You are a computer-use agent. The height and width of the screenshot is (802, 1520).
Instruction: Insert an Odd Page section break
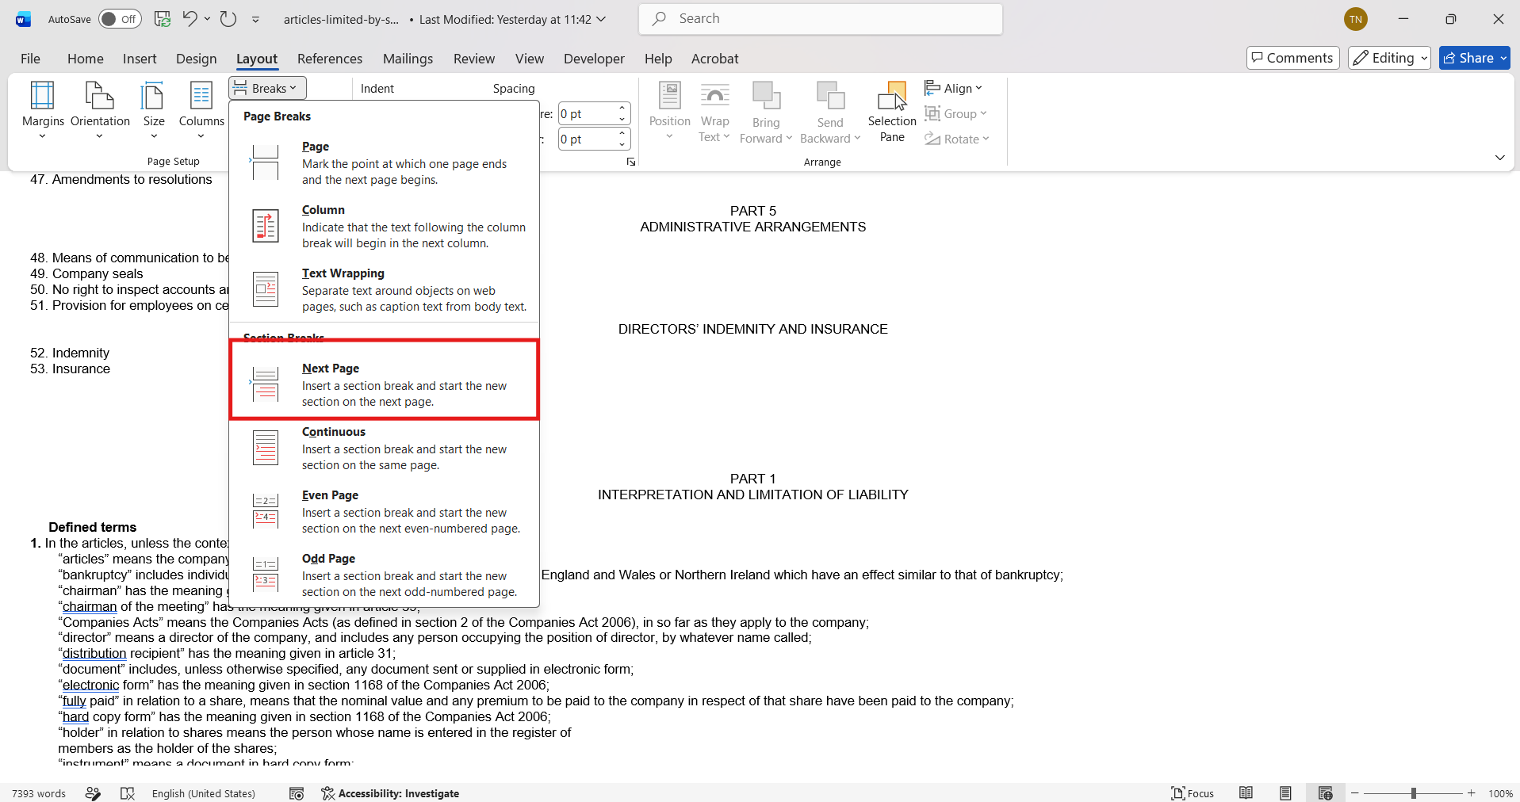[x=385, y=575]
